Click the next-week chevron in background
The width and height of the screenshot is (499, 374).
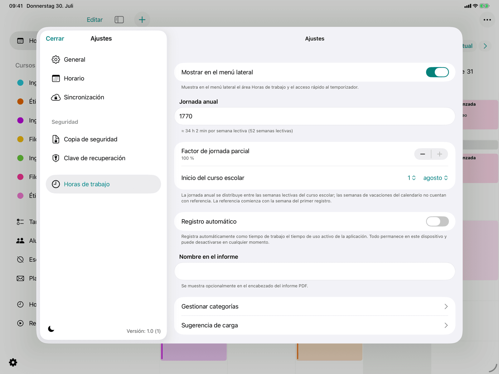click(x=485, y=46)
